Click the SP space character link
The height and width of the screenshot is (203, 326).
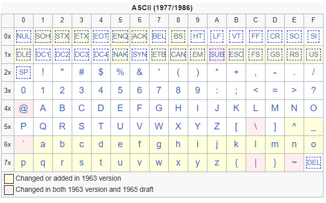23,73
